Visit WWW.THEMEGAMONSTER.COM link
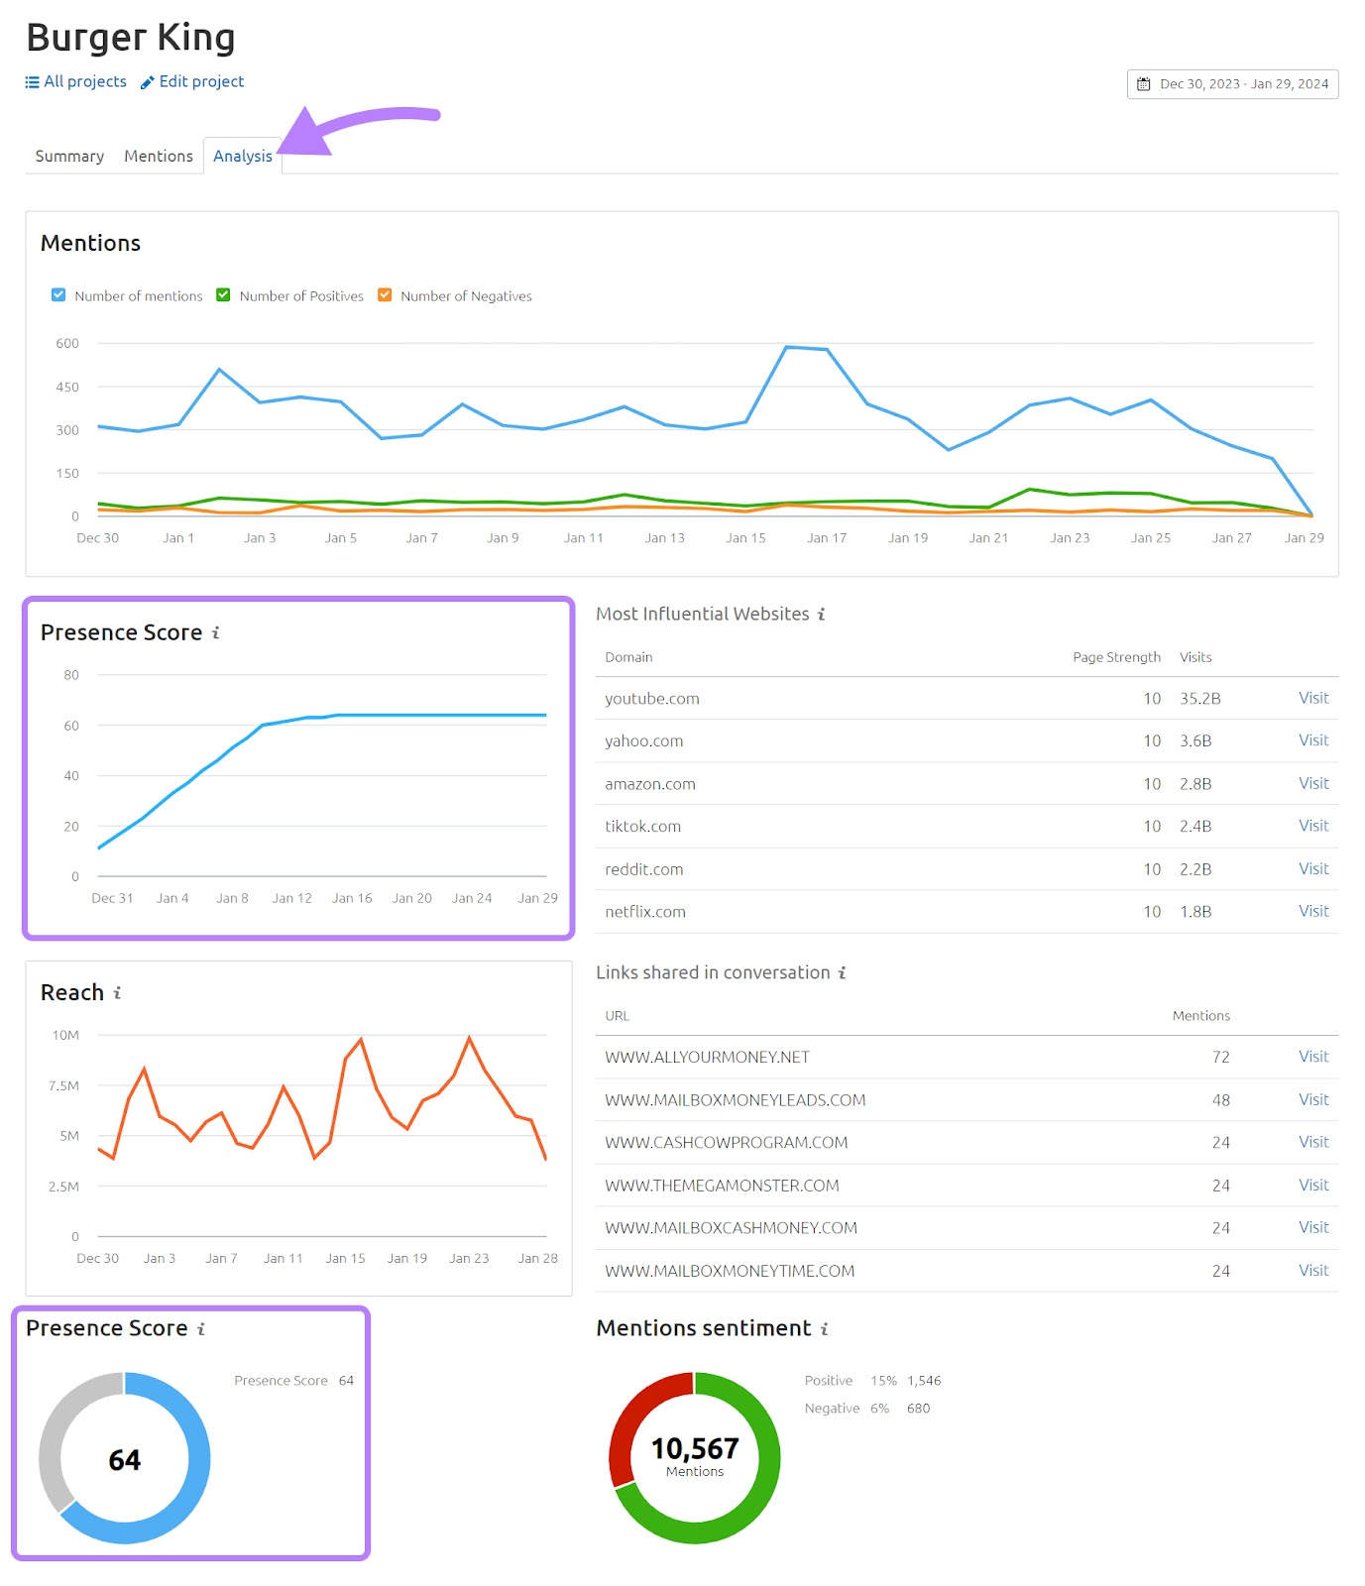 click(x=1313, y=1186)
